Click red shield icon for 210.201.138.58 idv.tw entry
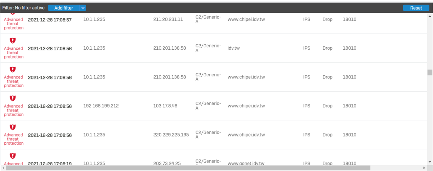 pos(13,41)
